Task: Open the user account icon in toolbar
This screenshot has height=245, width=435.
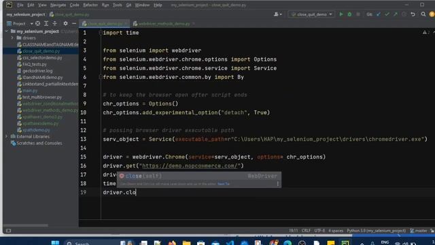Action: coord(277,14)
